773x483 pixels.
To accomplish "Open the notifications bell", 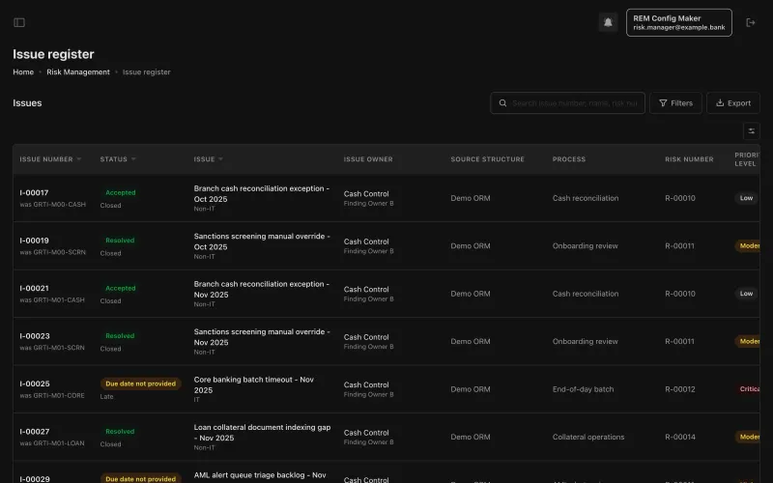I will pyautogui.click(x=608, y=22).
